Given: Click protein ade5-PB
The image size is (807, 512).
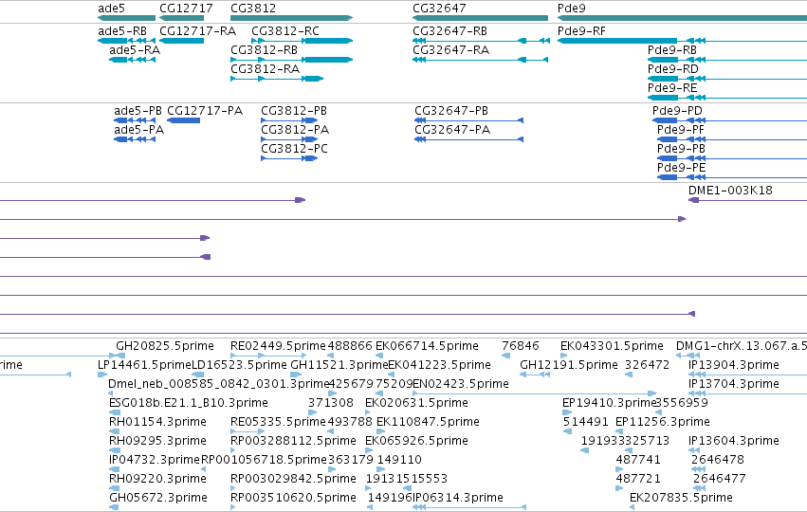Looking at the screenshot, I should (138, 111).
